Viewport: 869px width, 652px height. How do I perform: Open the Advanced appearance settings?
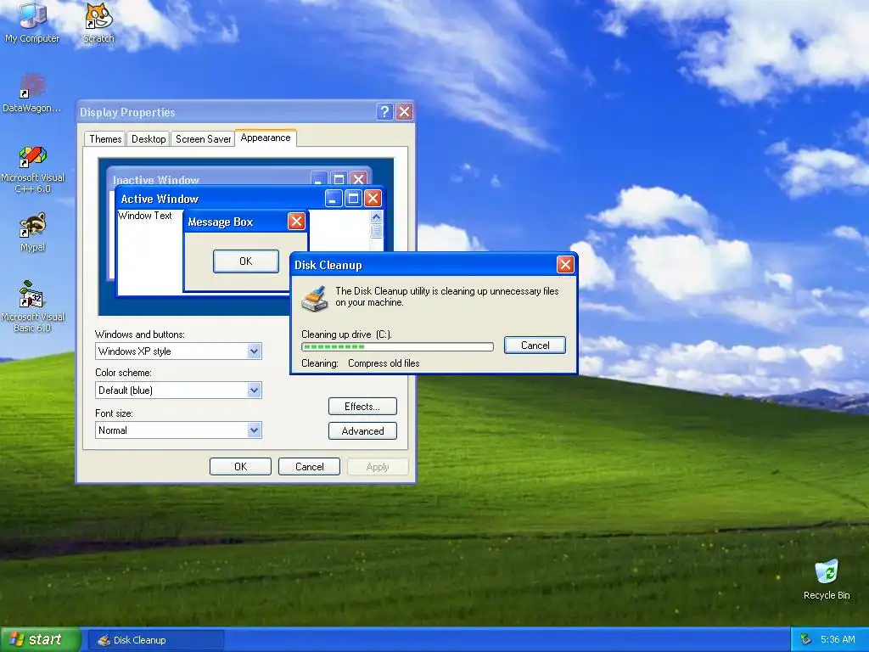[362, 430]
